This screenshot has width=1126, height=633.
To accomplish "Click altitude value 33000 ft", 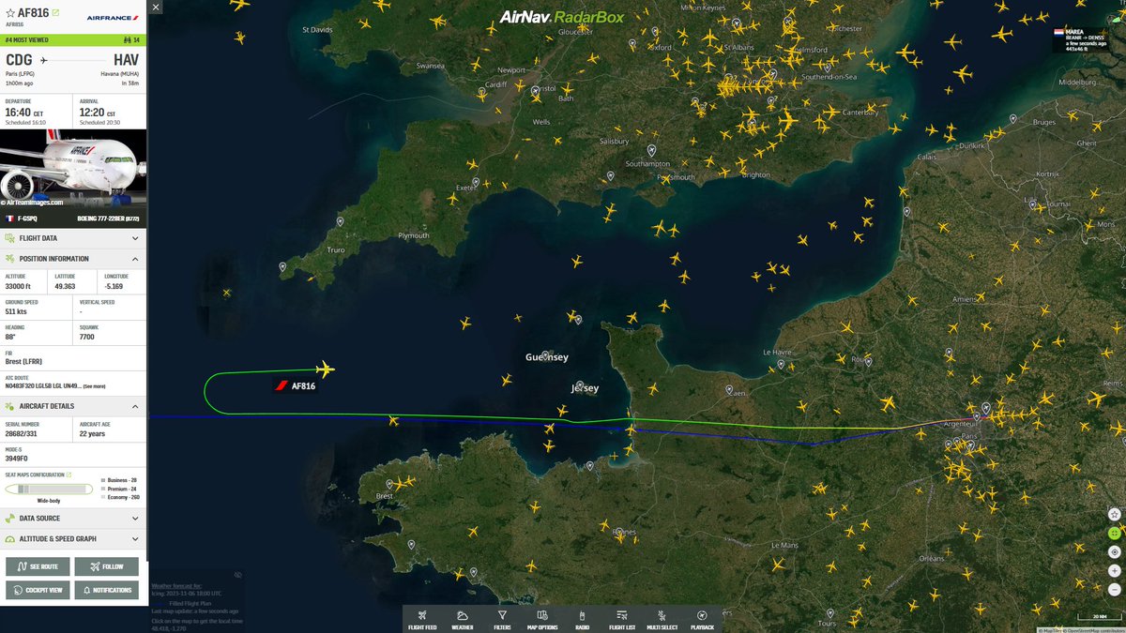I will pos(19,286).
